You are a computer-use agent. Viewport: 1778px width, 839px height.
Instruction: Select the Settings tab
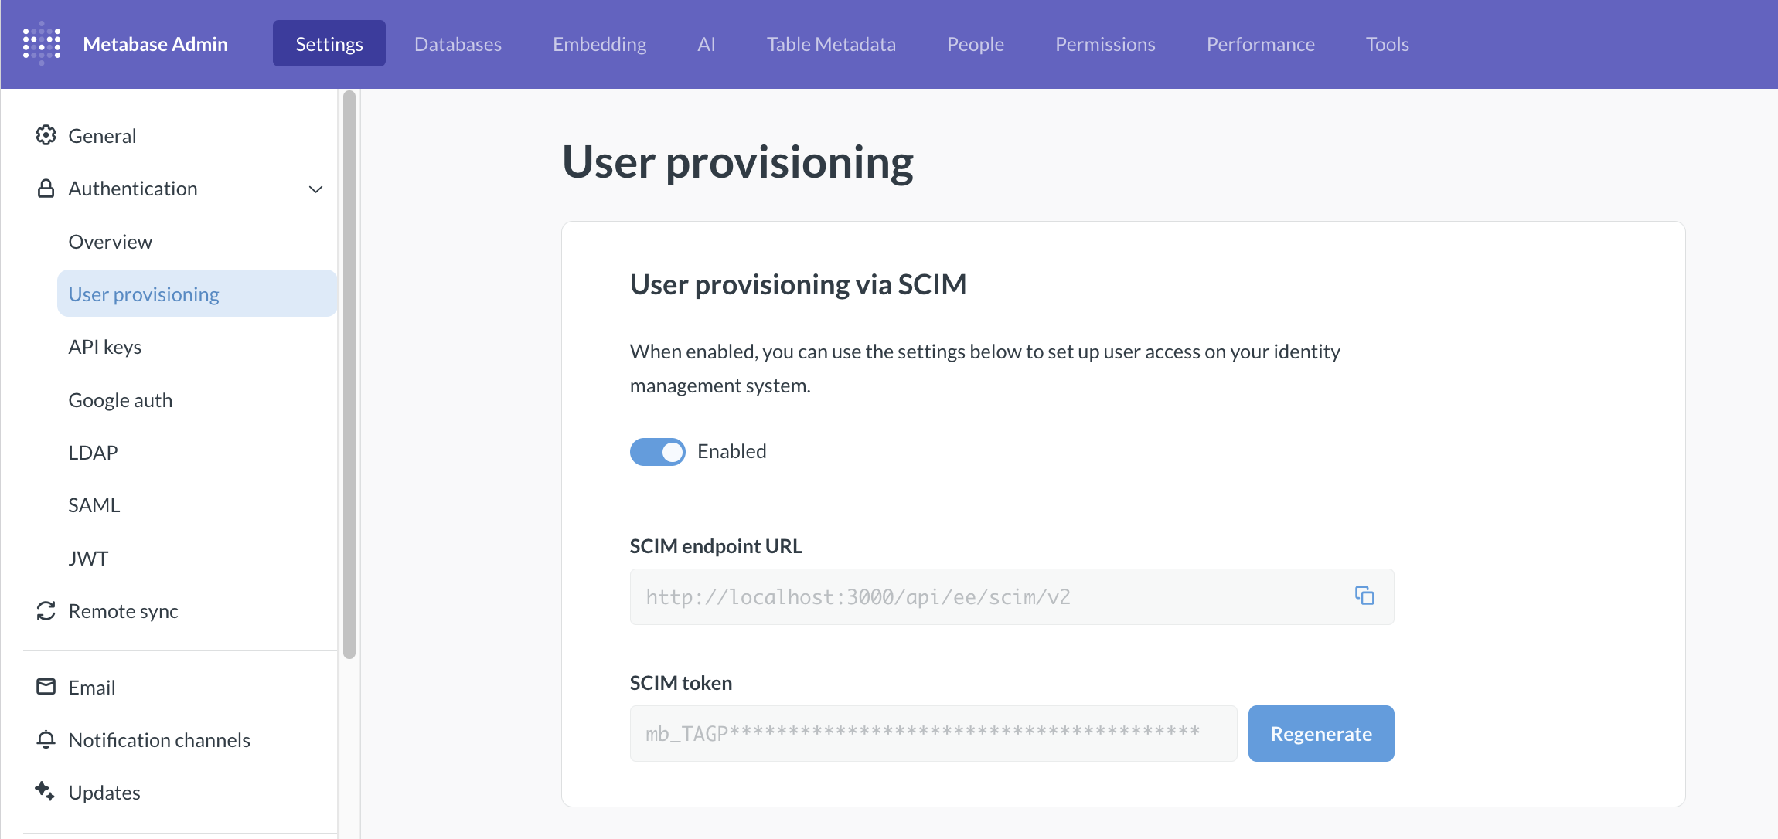329,44
